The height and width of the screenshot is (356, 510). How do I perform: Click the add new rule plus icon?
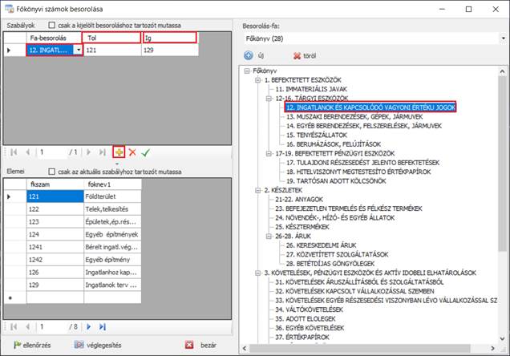119,152
